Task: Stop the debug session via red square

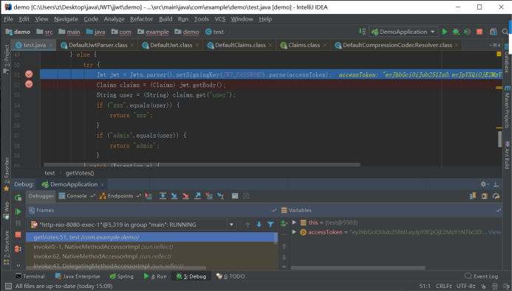Action: [x=18, y=234]
